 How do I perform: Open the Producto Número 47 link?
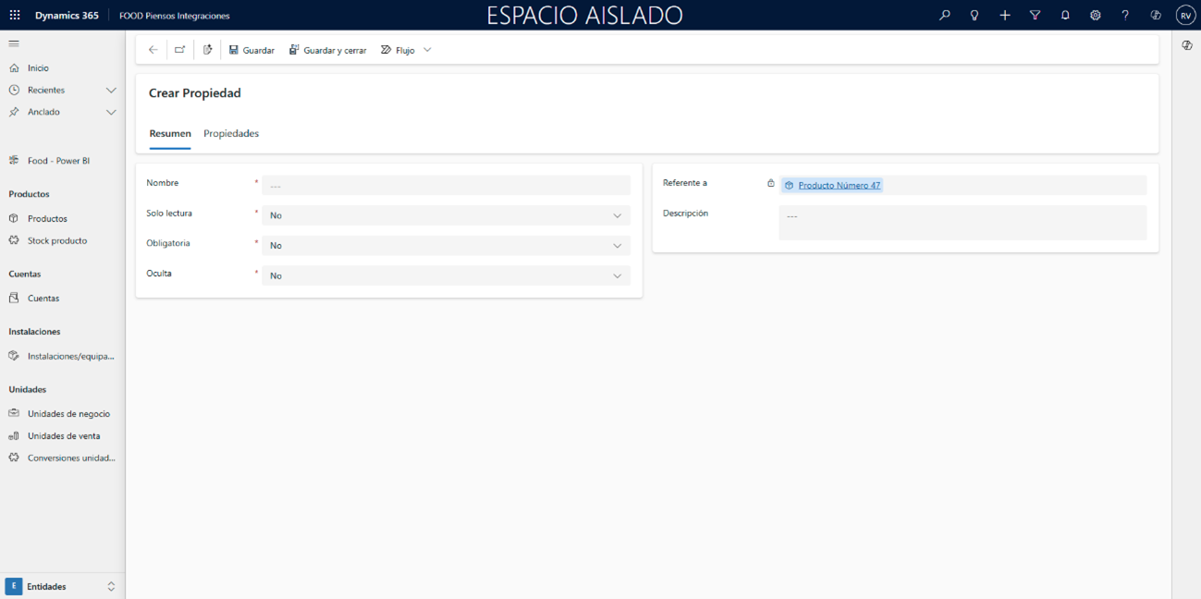coord(839,186)
